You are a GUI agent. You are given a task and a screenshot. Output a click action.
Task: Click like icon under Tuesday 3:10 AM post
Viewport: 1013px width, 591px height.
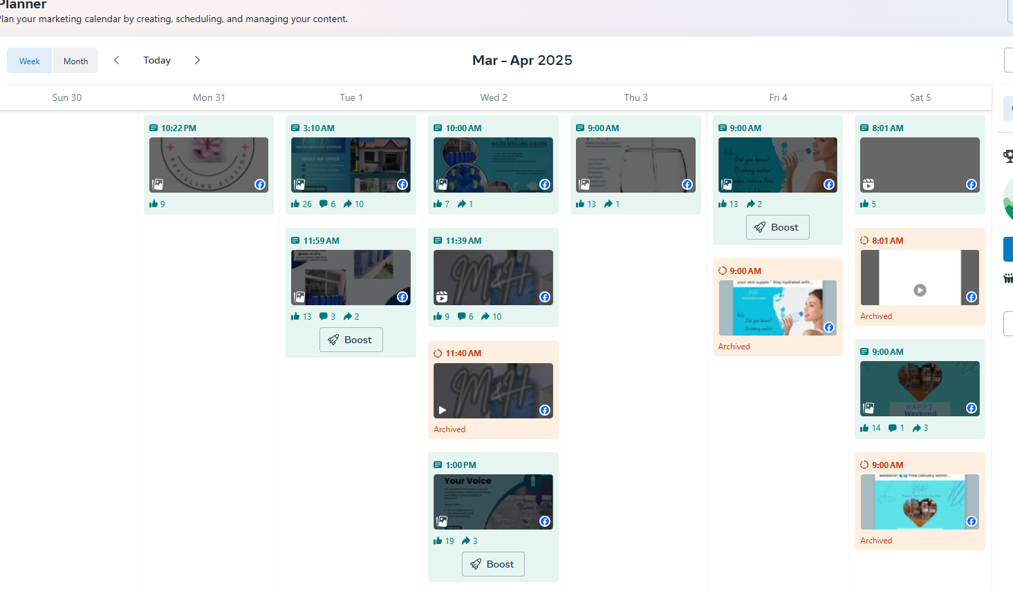(x=295, y=204)
